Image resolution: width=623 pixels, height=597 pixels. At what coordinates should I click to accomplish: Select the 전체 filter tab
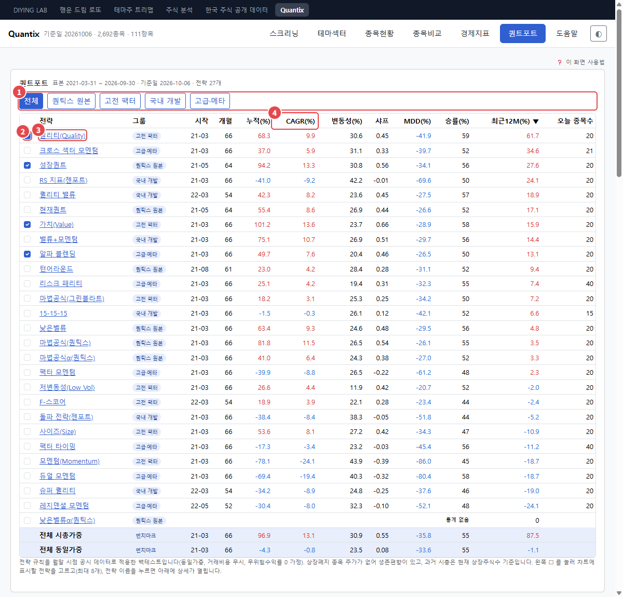pyautogui.click(x=31, y=101)
